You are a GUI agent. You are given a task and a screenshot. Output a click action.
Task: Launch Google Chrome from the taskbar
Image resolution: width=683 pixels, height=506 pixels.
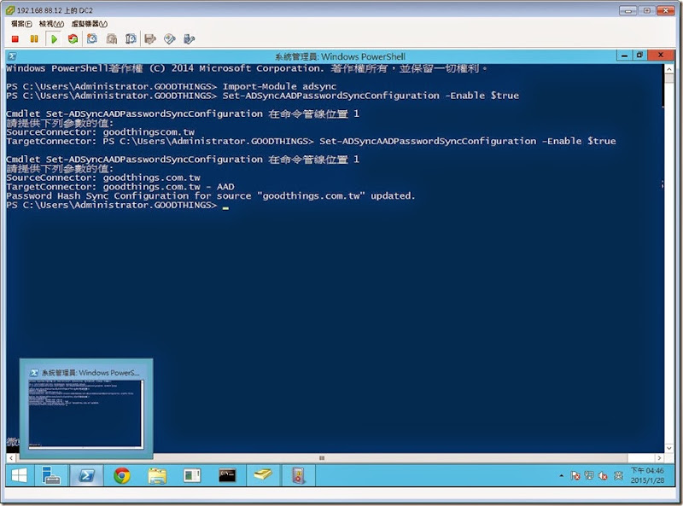[122, 475]
